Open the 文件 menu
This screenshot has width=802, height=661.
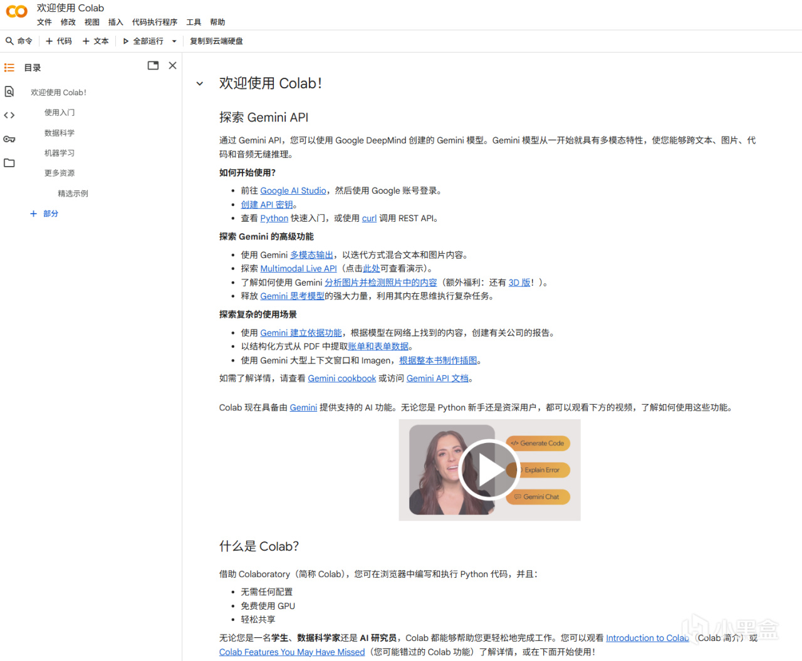pos(44,22)
